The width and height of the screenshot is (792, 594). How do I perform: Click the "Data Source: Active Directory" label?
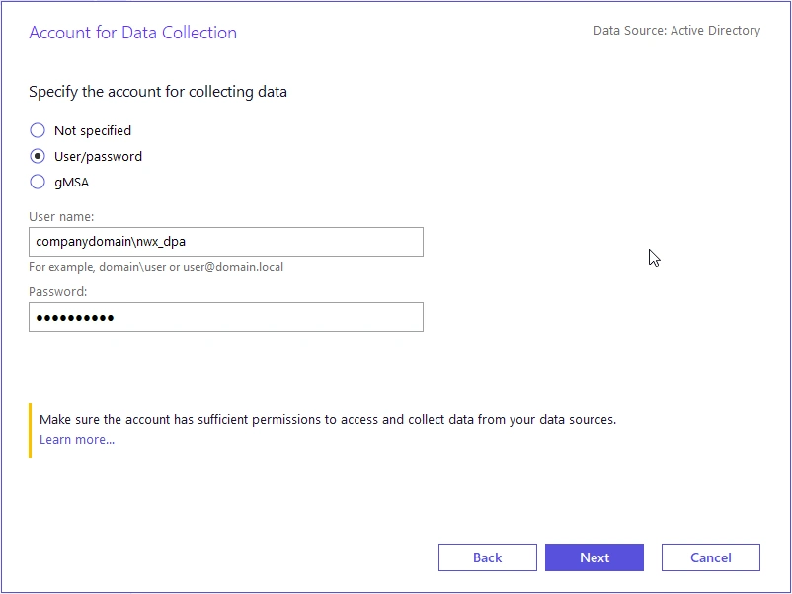(x=676, y=31)
